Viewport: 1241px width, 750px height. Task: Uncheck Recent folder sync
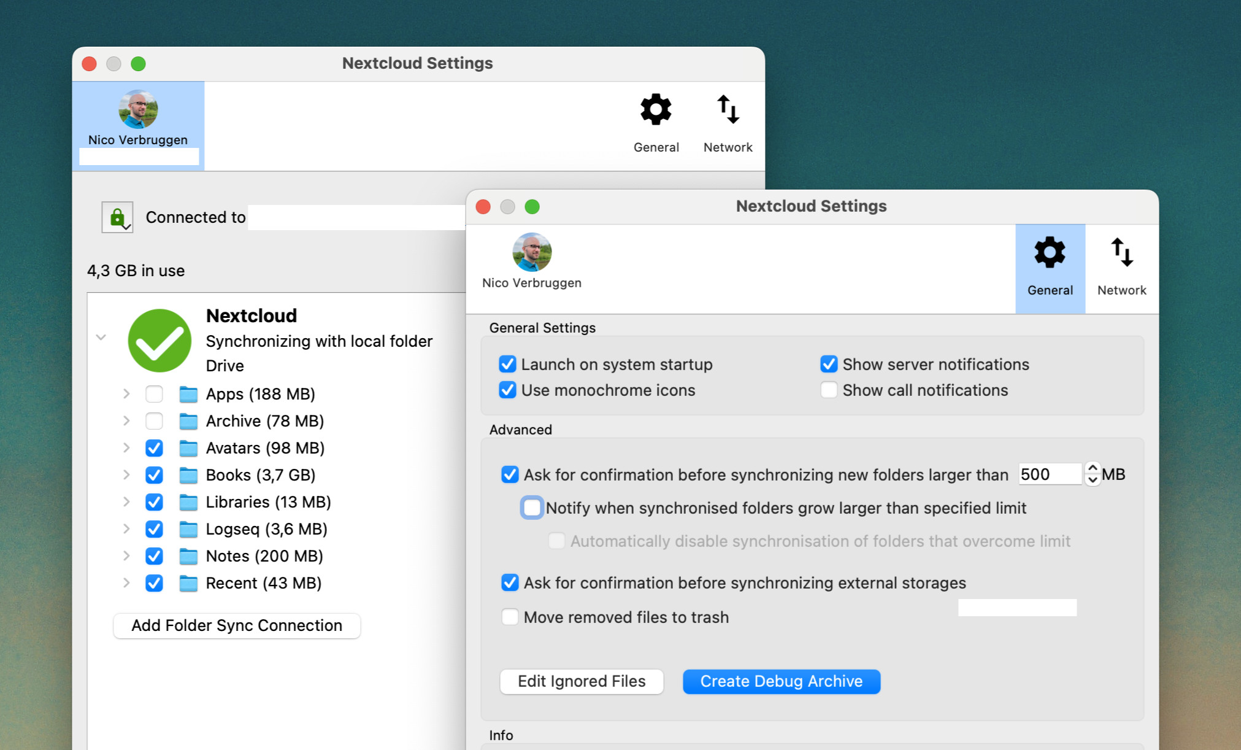[154, 583]
